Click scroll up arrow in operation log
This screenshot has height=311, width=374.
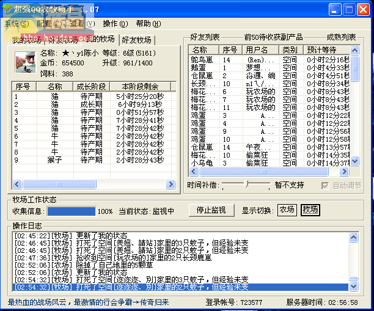[x=353, y=237]
